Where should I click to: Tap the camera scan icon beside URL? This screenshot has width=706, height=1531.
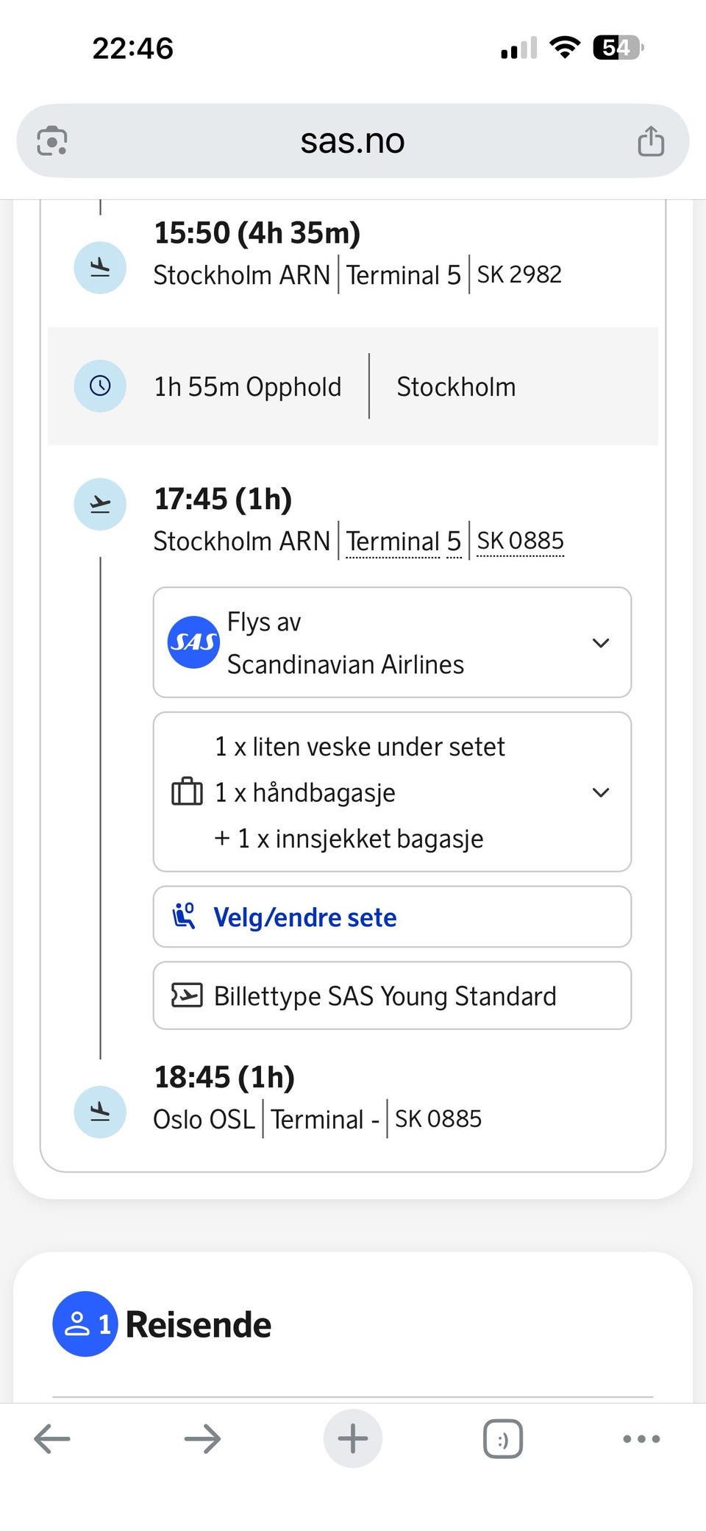pos(52,141)
